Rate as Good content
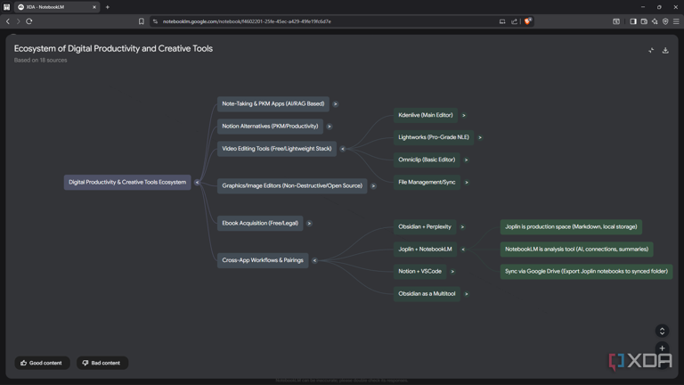This screenshot has width=684, height=385. coord(42,363)
